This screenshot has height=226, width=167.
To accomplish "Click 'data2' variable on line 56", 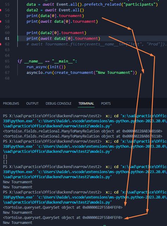I will pyautogui.click(x=32, y=10).
